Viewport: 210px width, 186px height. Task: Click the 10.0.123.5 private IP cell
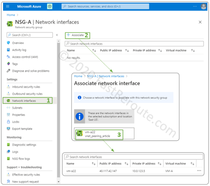click(x=139, y=171)
